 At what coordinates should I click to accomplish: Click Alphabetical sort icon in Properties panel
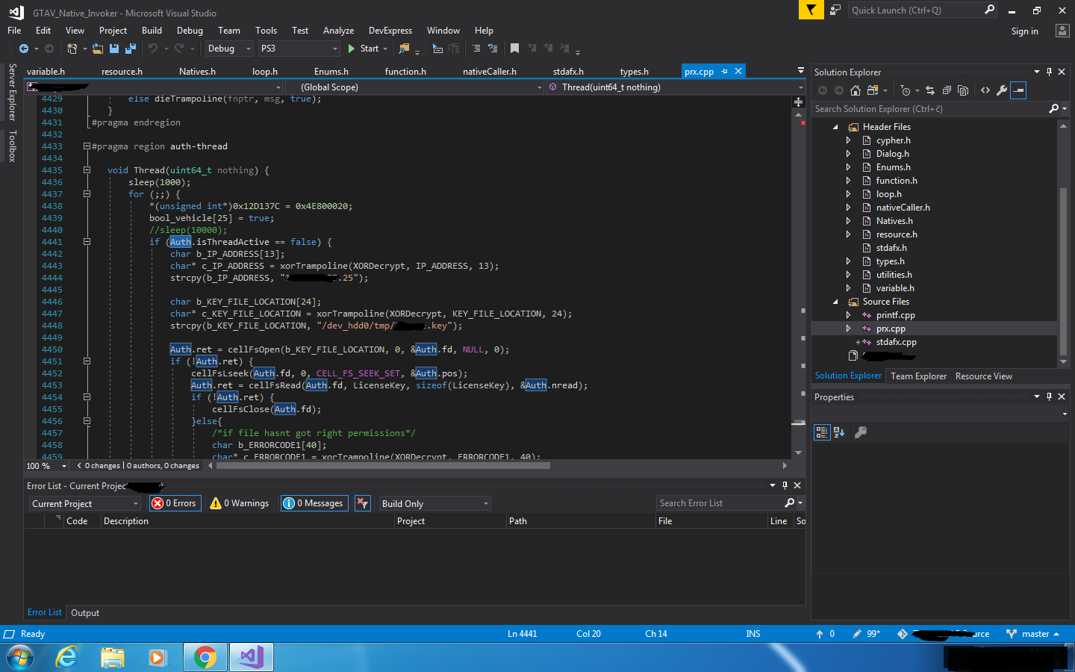pyautogui.click(x=839, y=432)
